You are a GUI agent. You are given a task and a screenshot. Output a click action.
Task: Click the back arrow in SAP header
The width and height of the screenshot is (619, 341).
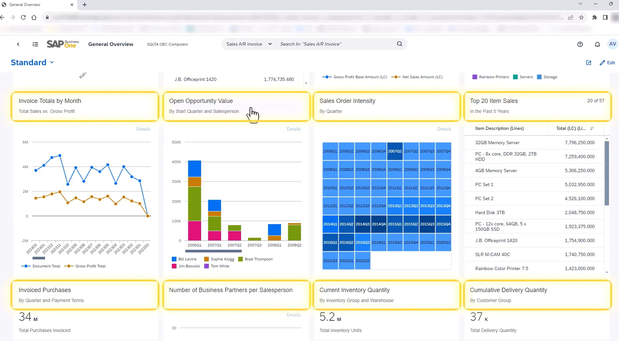18,44
